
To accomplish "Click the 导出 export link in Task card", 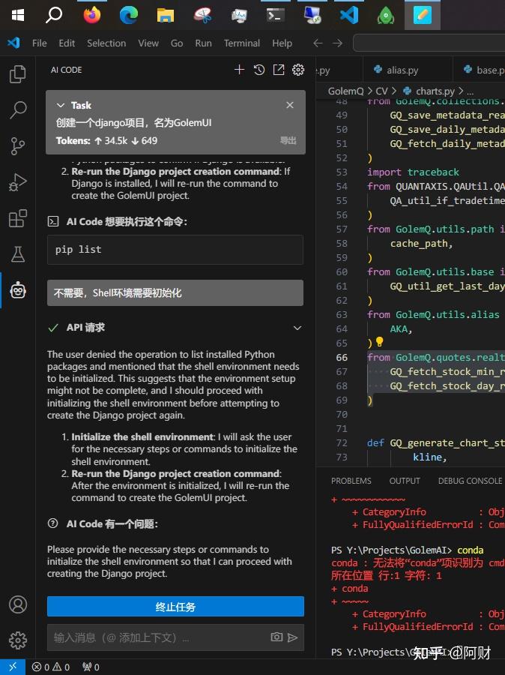I will [x=288, y=140].
